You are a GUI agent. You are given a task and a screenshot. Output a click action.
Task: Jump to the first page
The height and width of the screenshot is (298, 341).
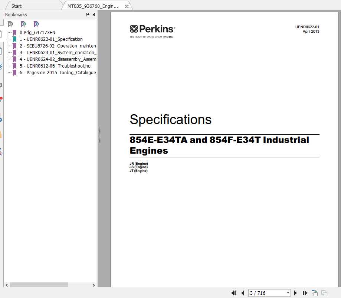point(234,293)
